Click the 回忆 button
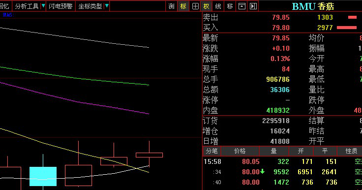The width and height of the screenshot is (362, 190). tap(4, 6)
